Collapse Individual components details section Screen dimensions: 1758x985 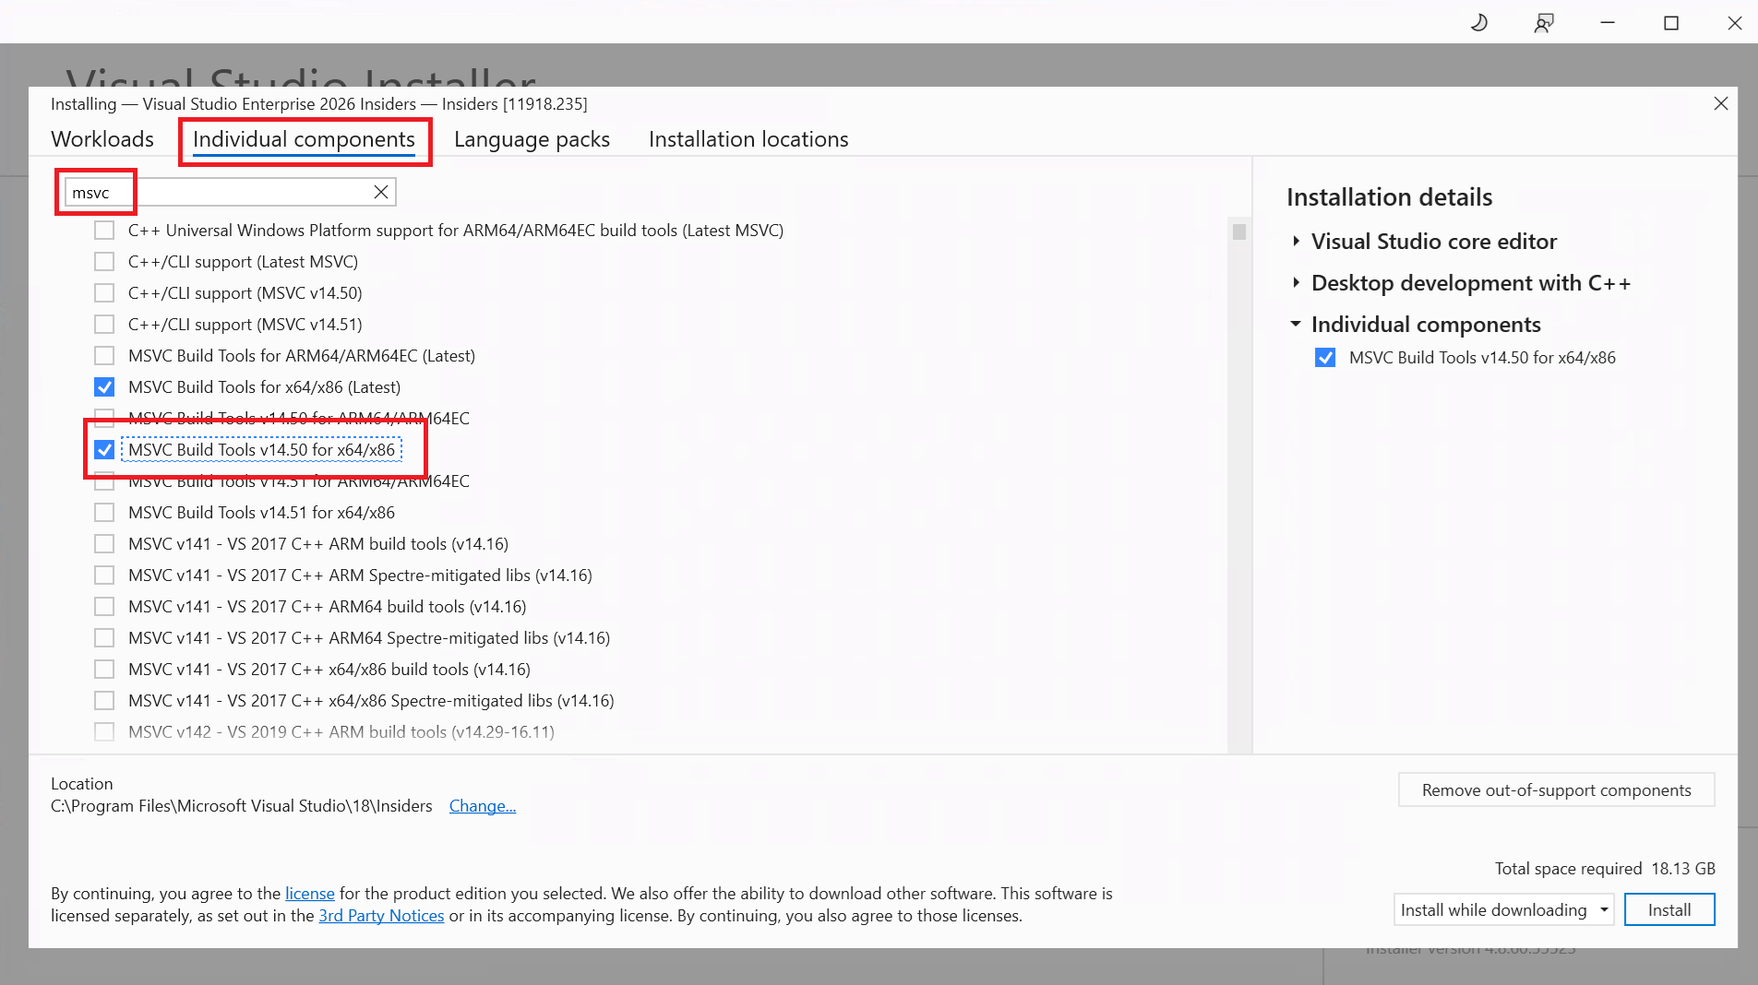point(1296,324)
